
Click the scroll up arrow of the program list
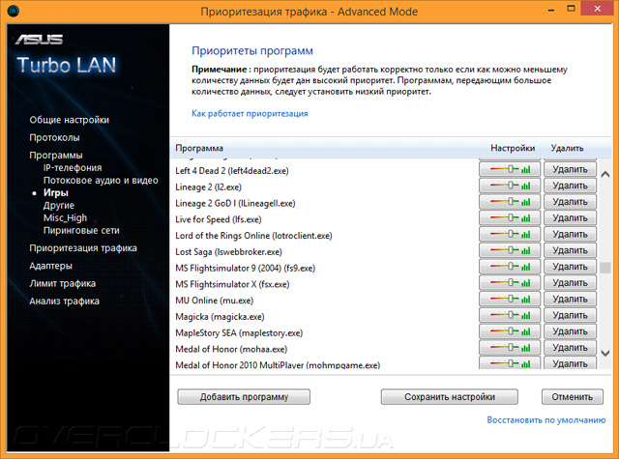pos(605,174)
